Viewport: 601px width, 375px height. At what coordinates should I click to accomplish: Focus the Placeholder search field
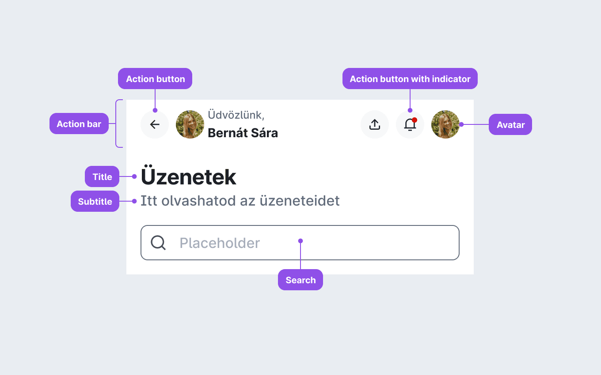[x=300, y=243]
